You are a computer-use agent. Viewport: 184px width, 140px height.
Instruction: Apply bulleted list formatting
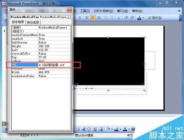[112, 18]
